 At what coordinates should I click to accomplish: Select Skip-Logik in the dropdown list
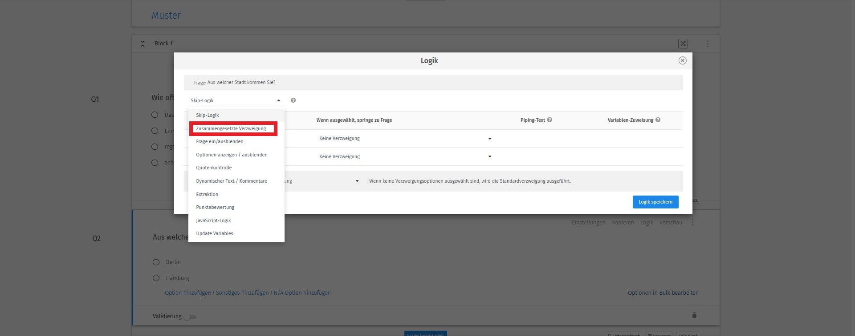pyautogui.click(x=236, y=115)
